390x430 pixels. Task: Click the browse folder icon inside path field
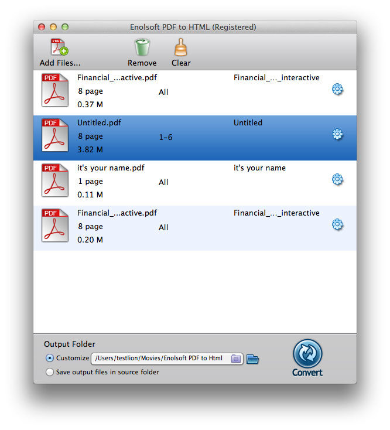coord(236,359)
